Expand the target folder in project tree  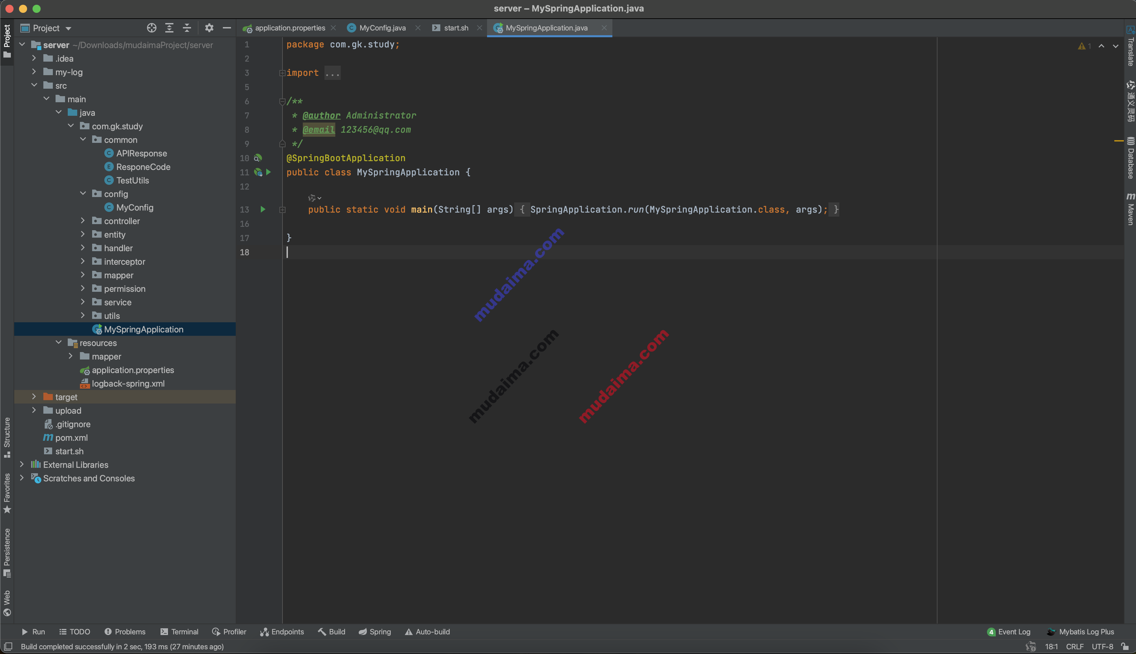[x=33, y=397]
